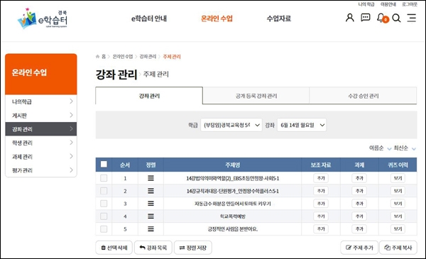Sort by 이름순

(380, 148)
